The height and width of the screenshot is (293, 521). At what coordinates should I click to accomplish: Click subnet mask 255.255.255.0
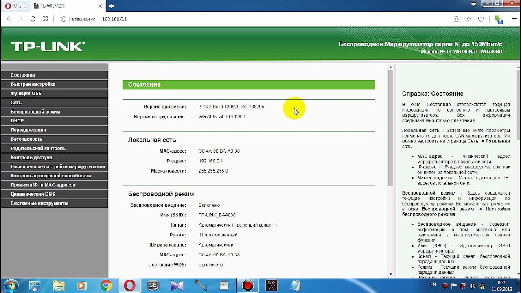click(x=213, y=171)
